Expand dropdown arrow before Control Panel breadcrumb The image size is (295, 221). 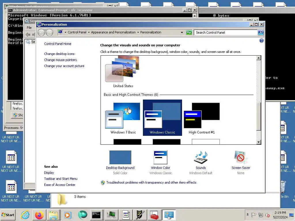pyautogui.click(x=65, y=33)
